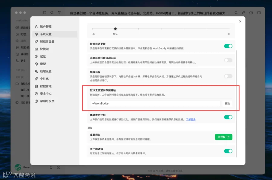The width and height of the screenshot is (272, 180).
Task: Click the settings panel vertical scrollbar
Action: (236, 104)
